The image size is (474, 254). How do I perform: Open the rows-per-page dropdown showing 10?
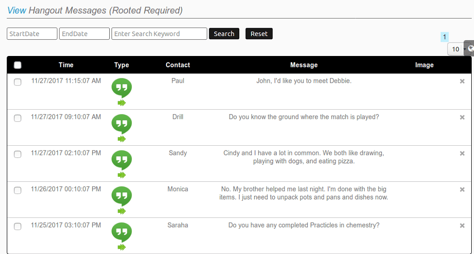click(457, 49)
